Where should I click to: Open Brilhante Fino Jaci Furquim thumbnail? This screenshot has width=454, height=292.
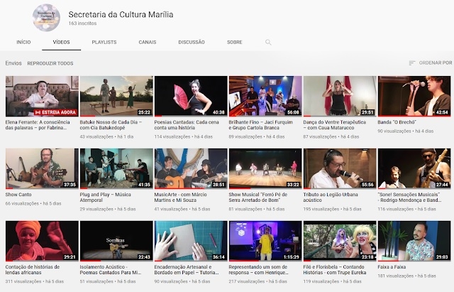265,97
